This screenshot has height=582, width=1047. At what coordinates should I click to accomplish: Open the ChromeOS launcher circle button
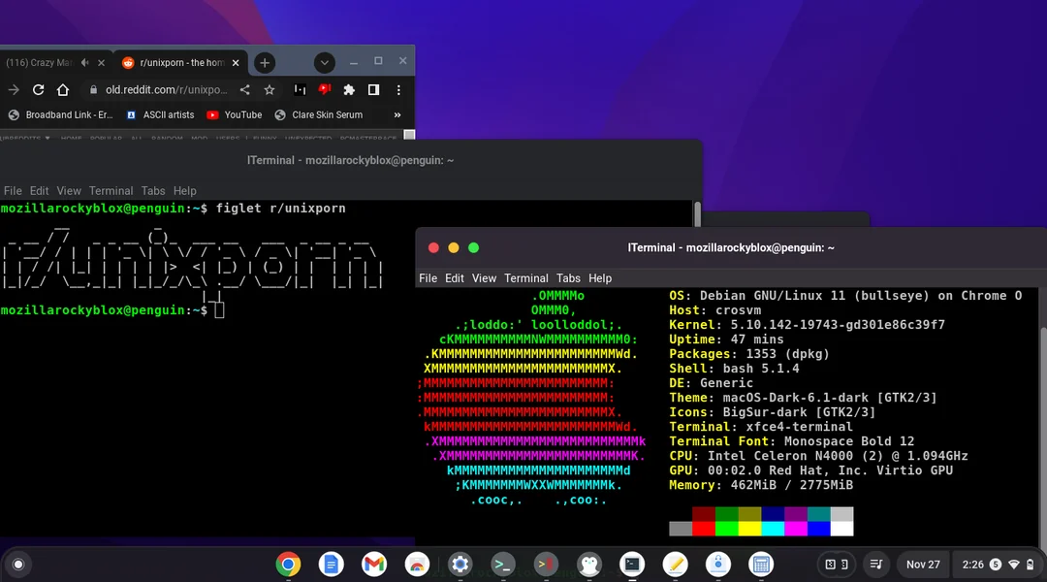click(x=18, y=565)
